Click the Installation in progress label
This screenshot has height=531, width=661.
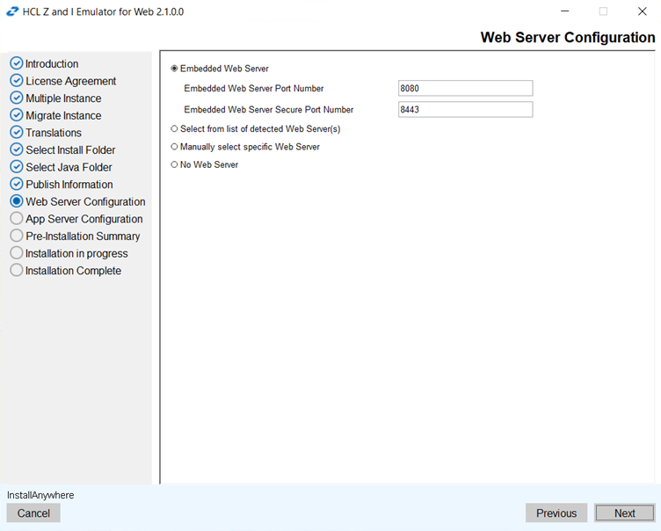click(x=76, y=253)
